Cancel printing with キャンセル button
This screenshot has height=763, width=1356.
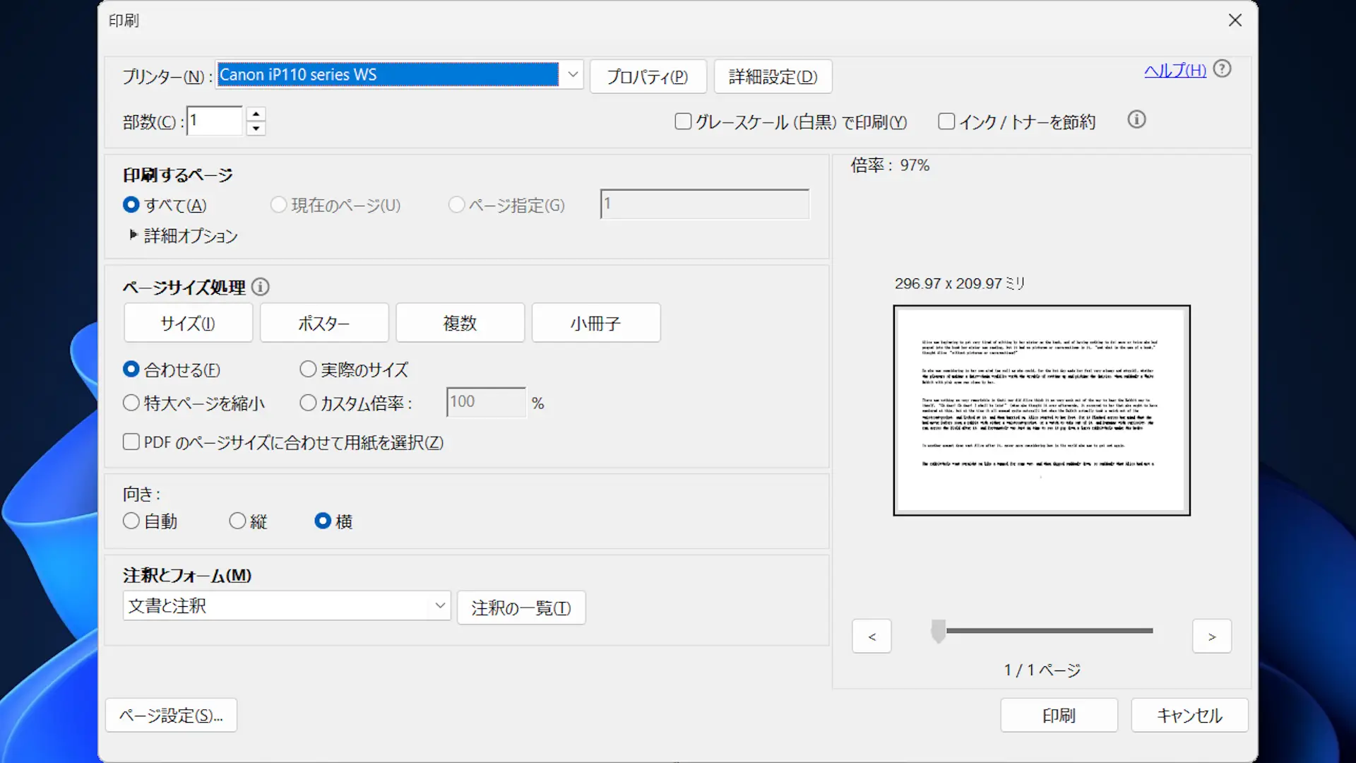tap(1189, 715)
